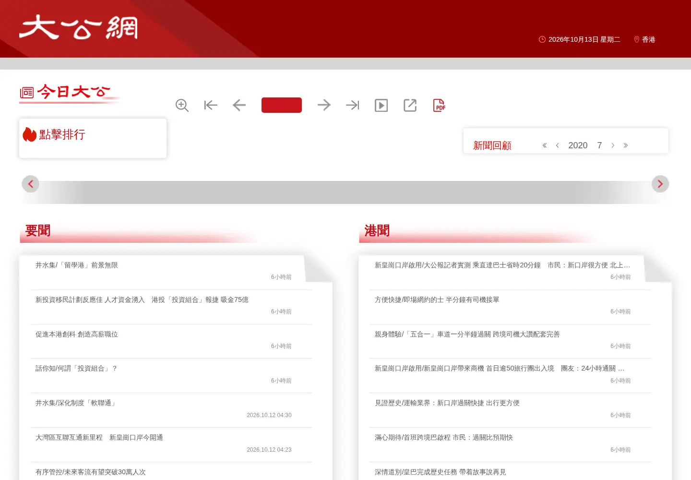Advance one month in 新聞回顧
Viewport: 691px width, 480px height.
[613, 145]
